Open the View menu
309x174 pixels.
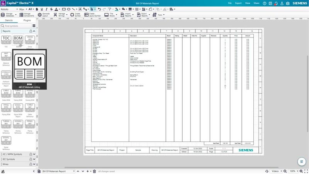point(248,3)
